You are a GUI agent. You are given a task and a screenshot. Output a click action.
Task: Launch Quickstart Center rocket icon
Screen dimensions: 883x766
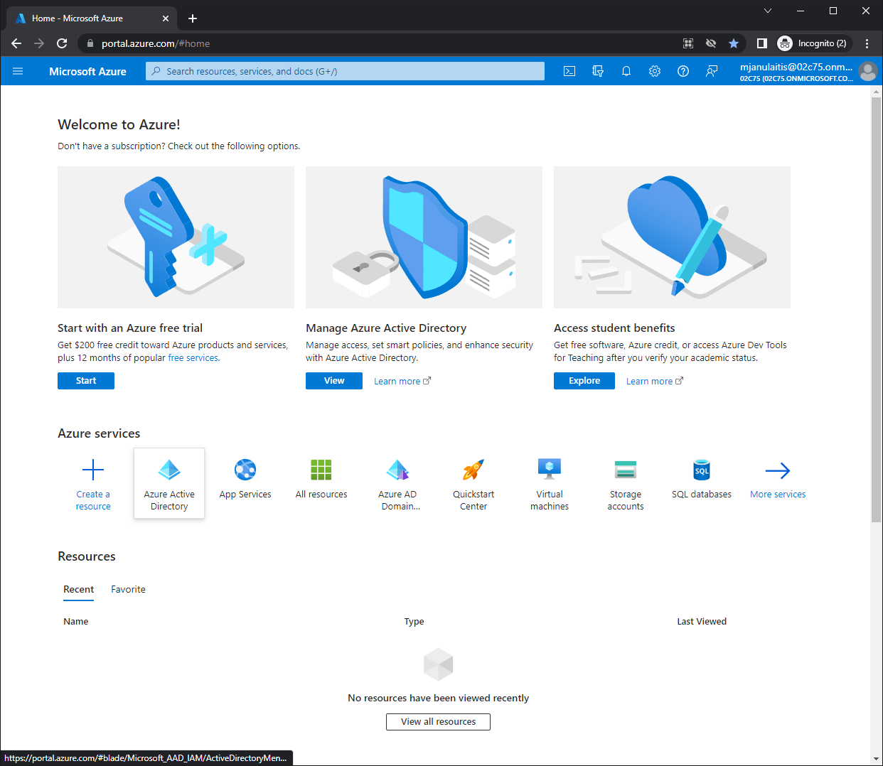473,470
